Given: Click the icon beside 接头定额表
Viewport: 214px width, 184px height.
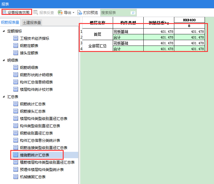Looking at the screenshot, I should 16,53.
